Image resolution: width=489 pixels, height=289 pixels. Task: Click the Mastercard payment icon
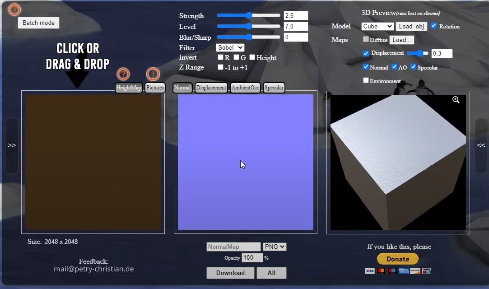pos(381,270)
